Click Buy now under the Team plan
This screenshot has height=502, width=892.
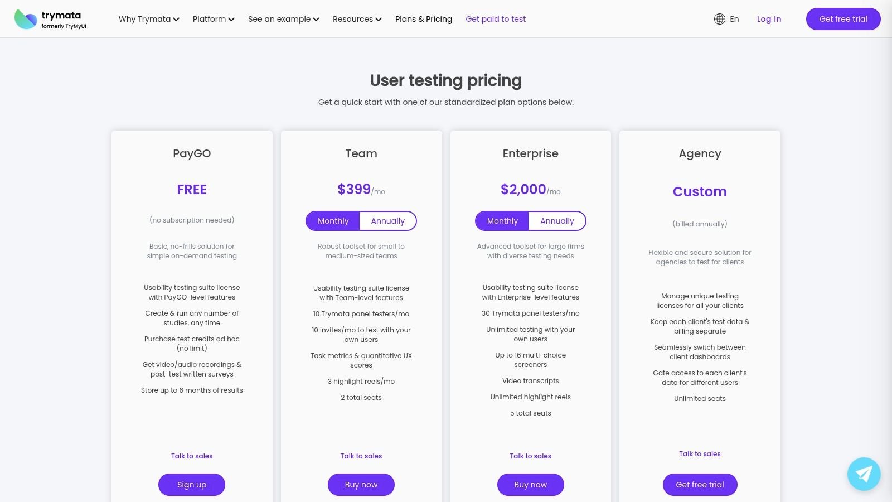click(x=361, y=484)
